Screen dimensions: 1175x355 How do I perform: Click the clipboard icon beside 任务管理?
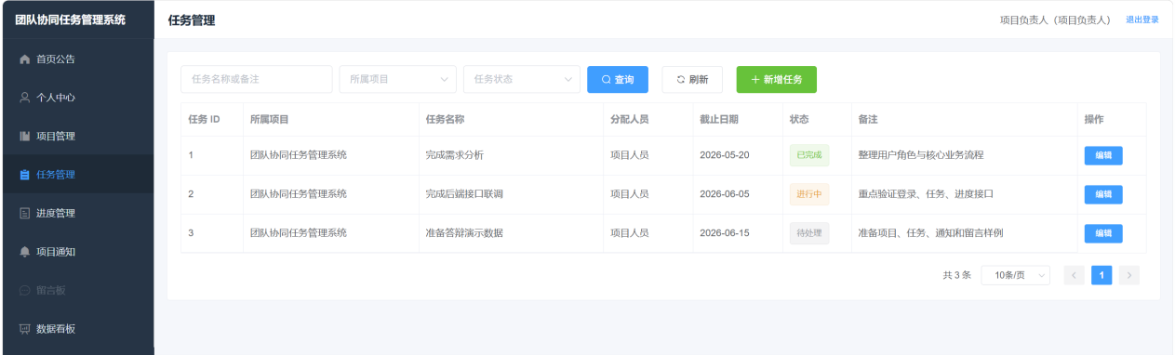[25, 175]
